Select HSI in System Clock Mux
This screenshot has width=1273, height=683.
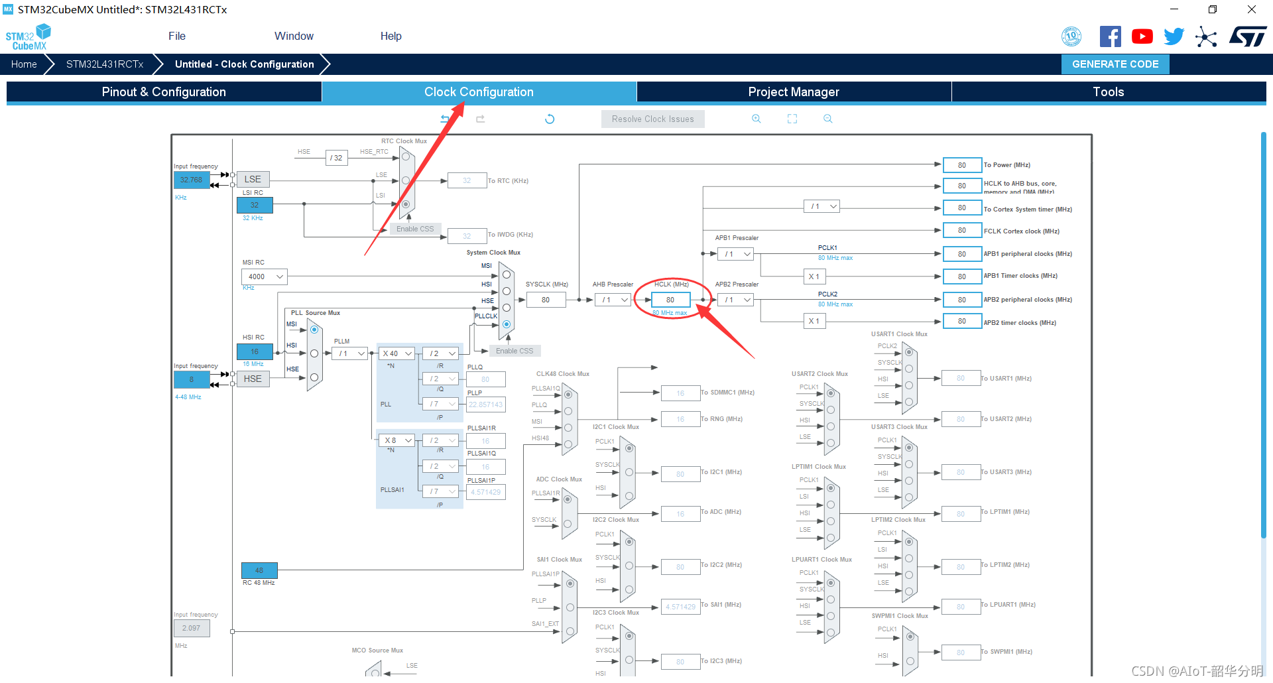point(507,291)
